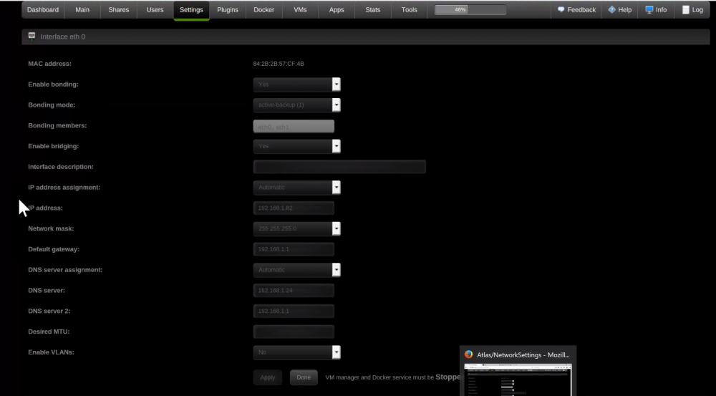Screen dimensions: 716x396
Task: Go to the Apps tab
Action: tap(337, 9)
